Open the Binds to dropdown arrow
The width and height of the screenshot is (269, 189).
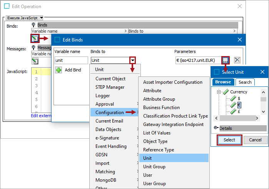click(x=133, y=60)
